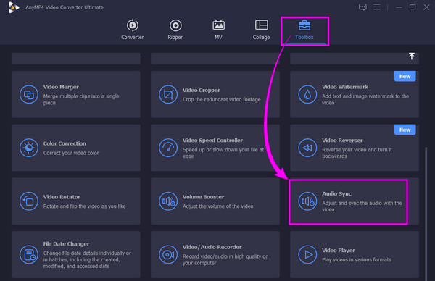The width and height of the screenshot is (435, 281).
Task: Click the File Date Changer title
Action: click(66, 244)
